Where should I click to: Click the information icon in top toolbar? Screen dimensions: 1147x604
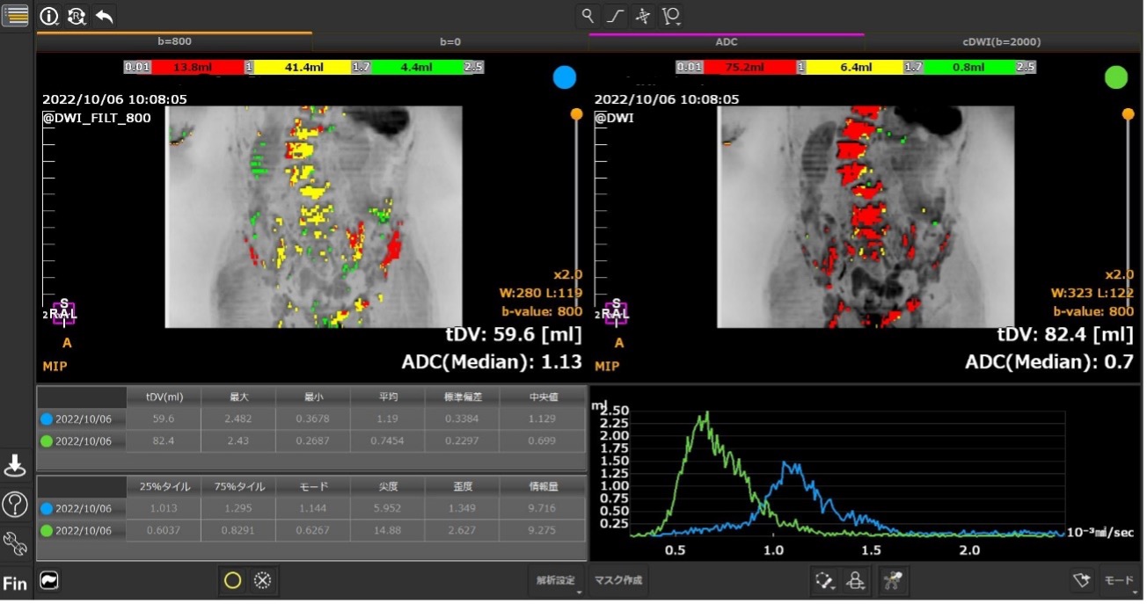(x=49, y=16)
